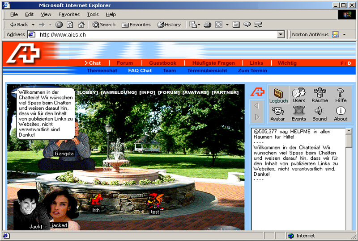
Task: Open the Zum Termin link
Action: point(252,71)
